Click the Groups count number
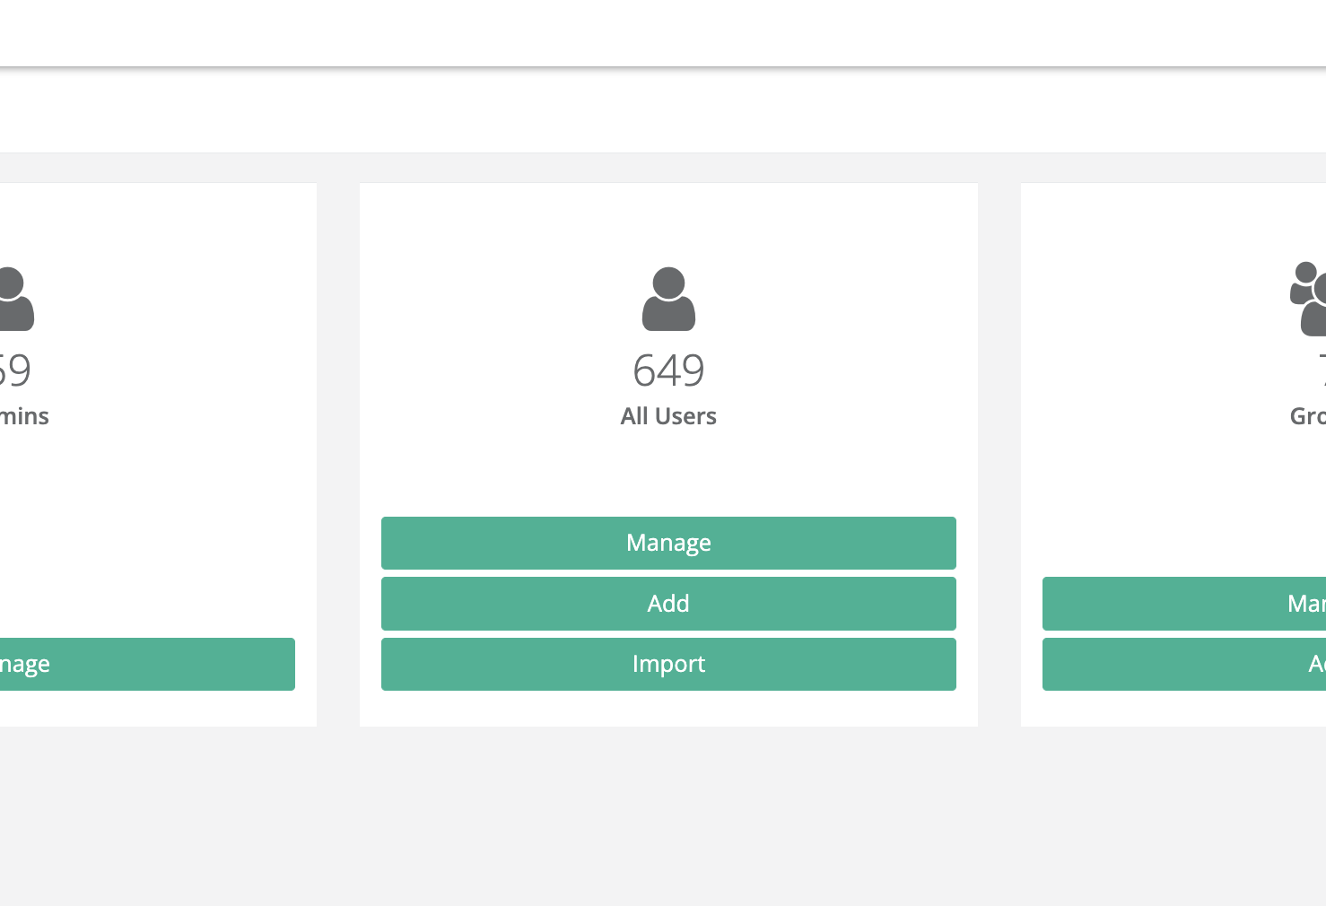The image size is (1326, 906). tap(1321, 370)
